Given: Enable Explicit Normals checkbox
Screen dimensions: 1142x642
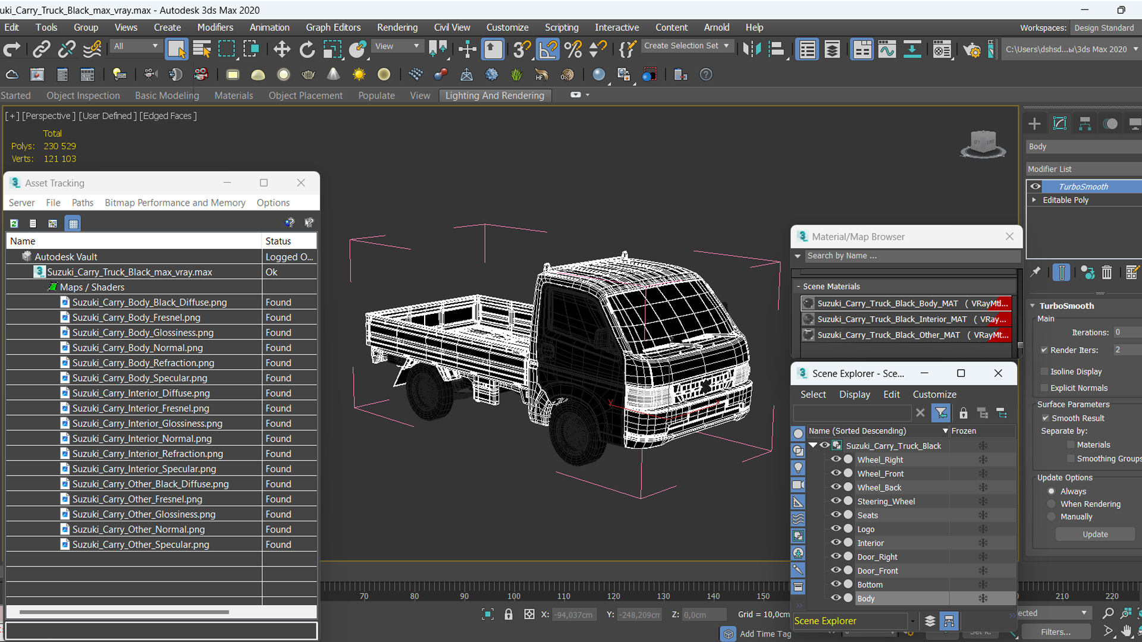Looking at the screenshot, I should point(1044,388).
